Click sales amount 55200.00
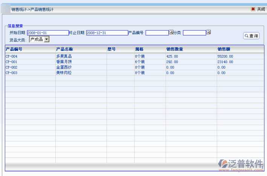The image size is (267, 176). point(225,57)
